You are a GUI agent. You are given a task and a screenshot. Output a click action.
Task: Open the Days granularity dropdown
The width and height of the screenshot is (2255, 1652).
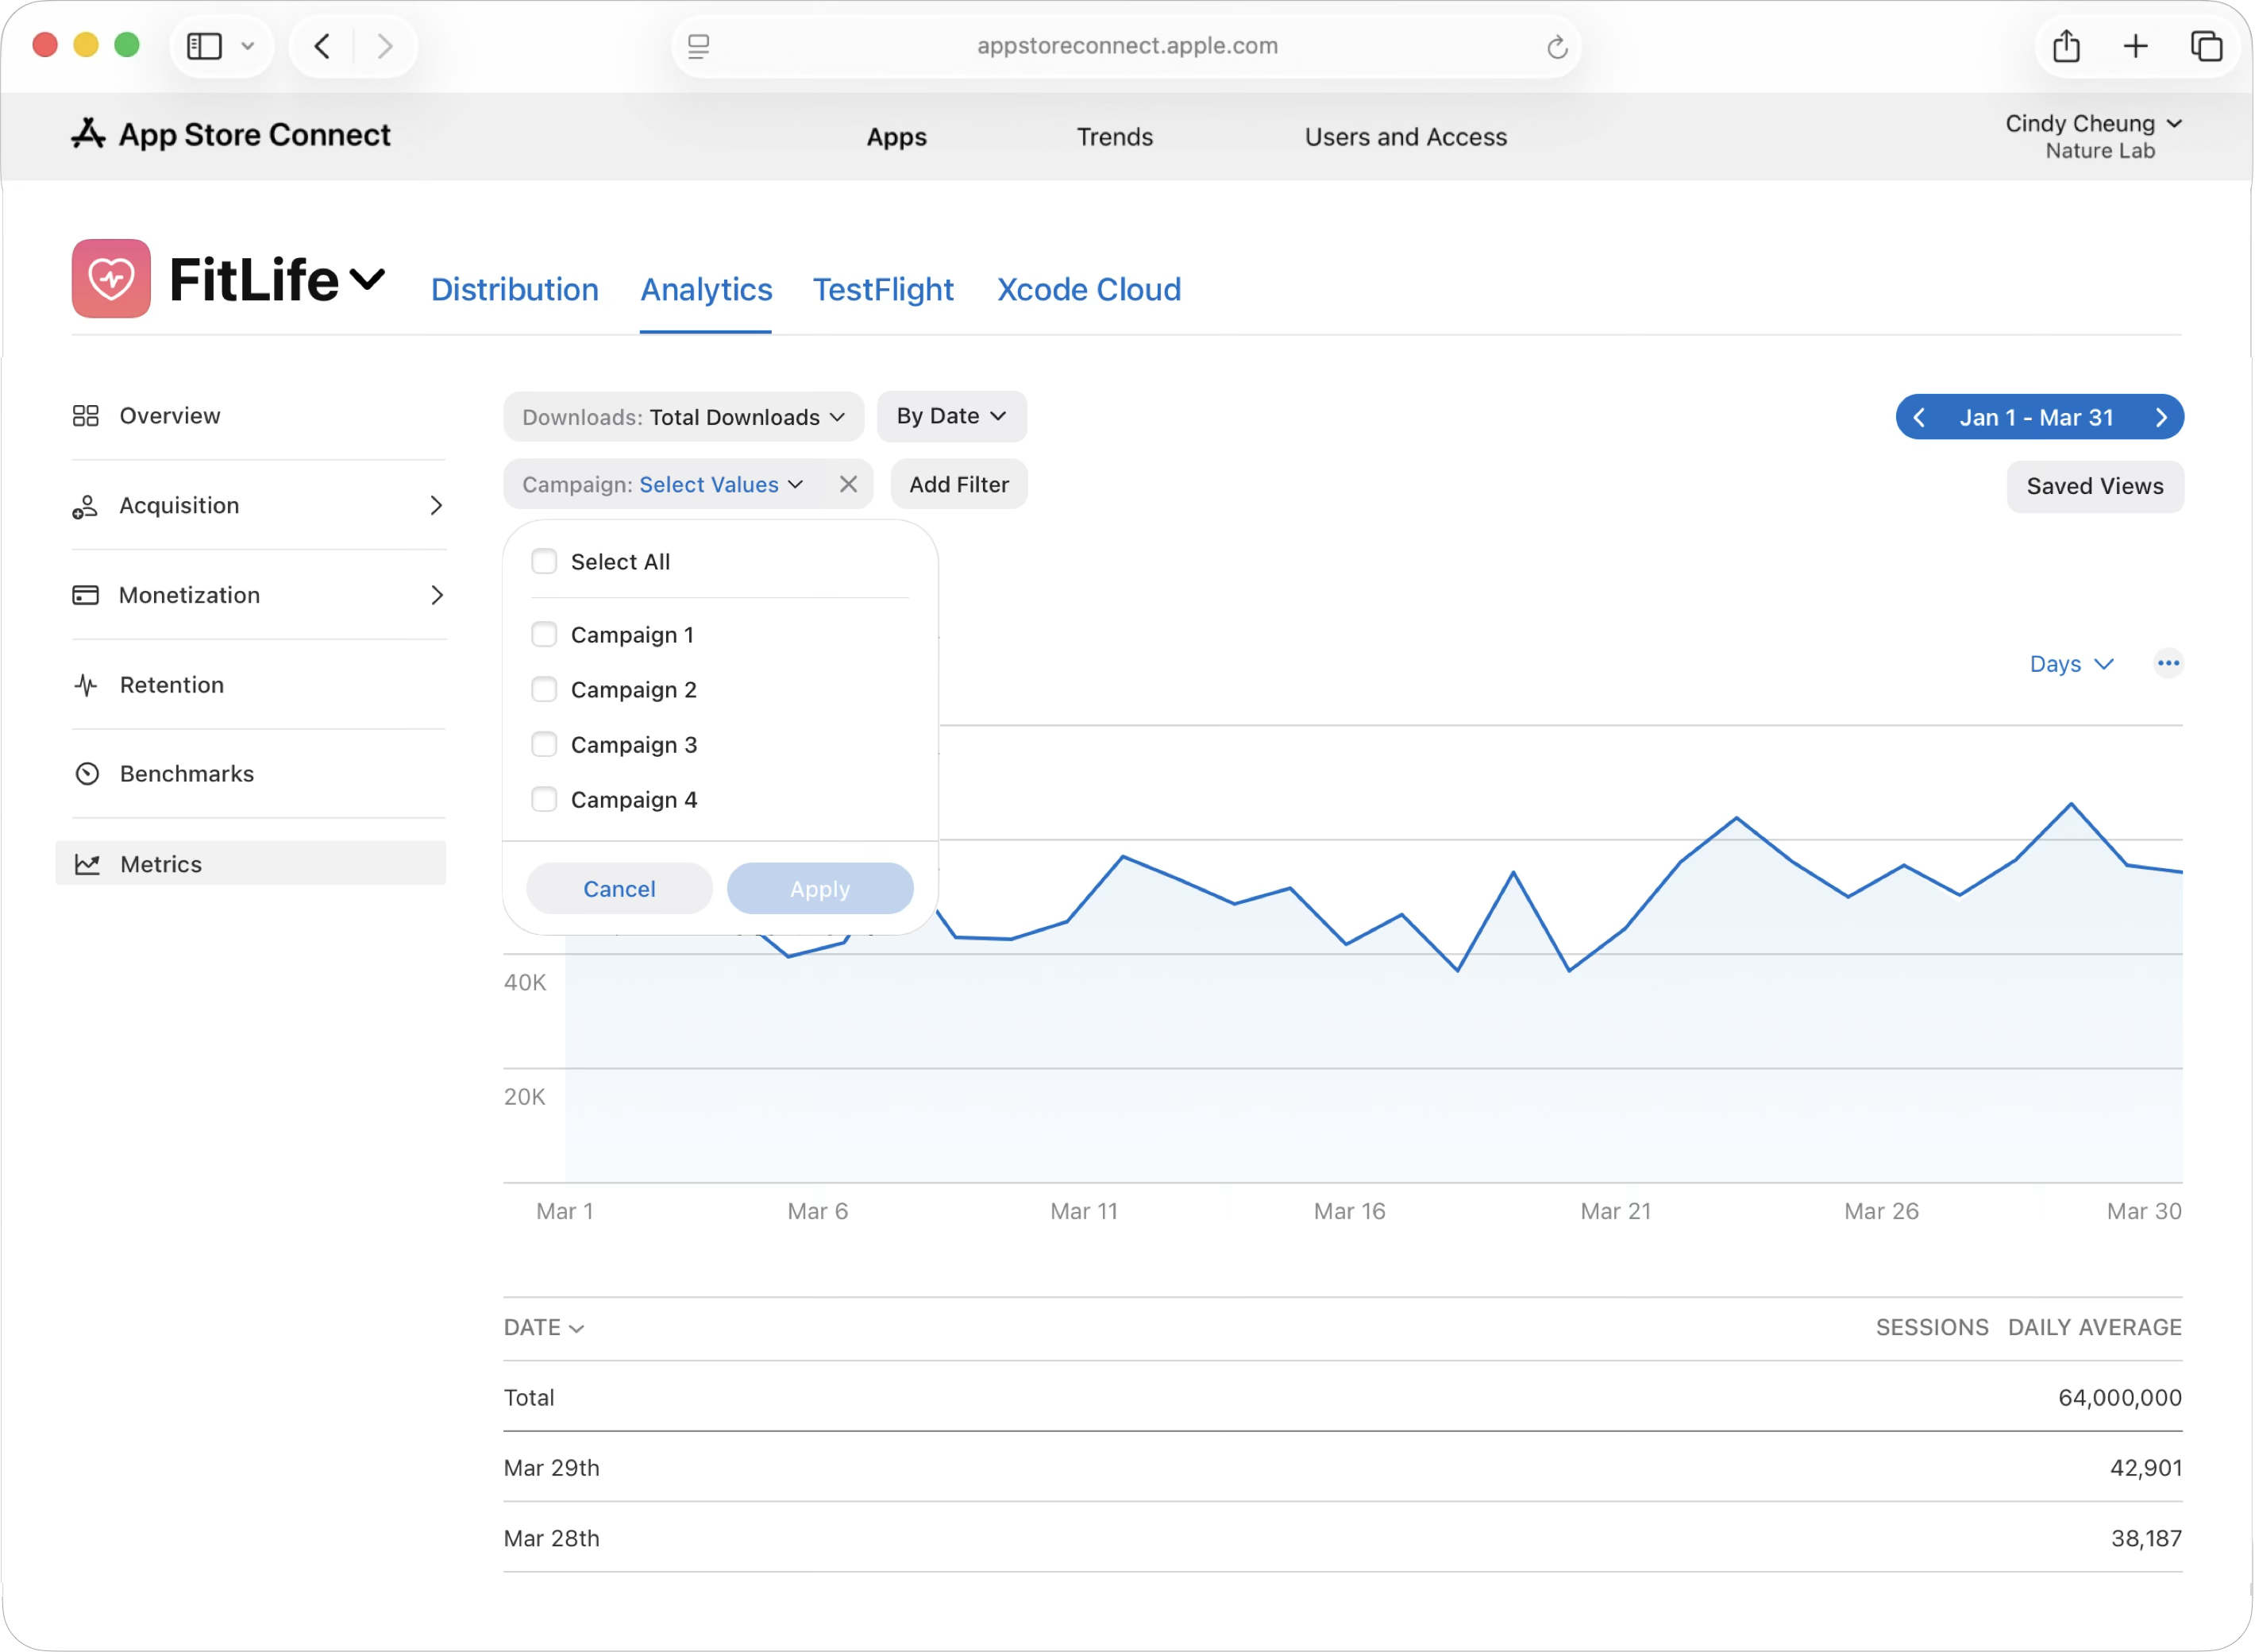point(2070,664)
